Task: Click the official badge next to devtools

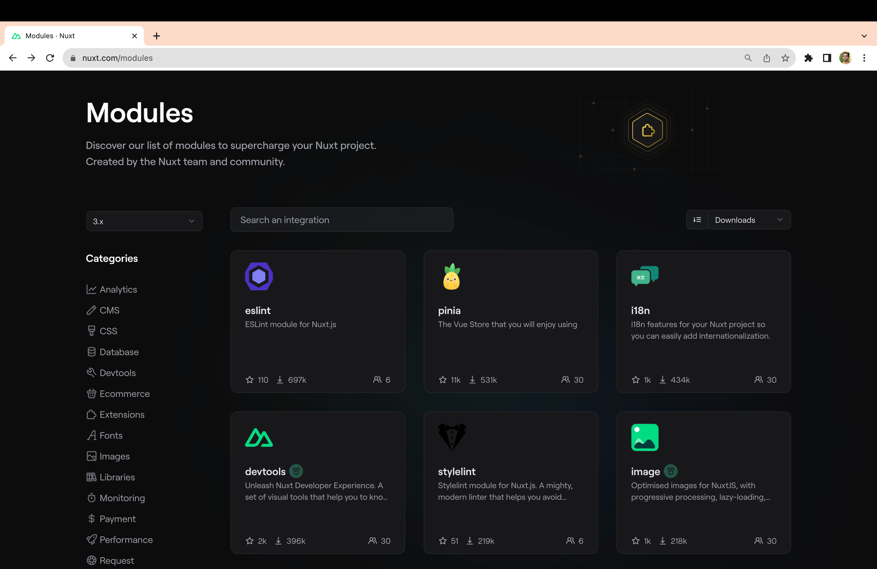Action: [x=296, y=471]
